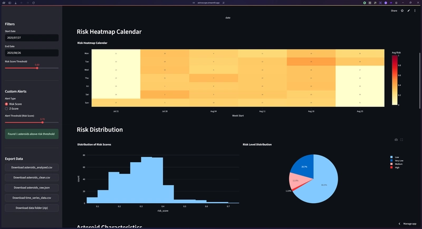Open the End Date picker field
Screen dimensions: 422x229
(32, 53)
